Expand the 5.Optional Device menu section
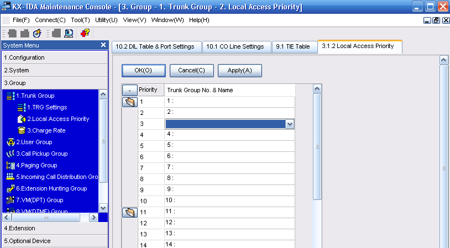 (55, 241)
